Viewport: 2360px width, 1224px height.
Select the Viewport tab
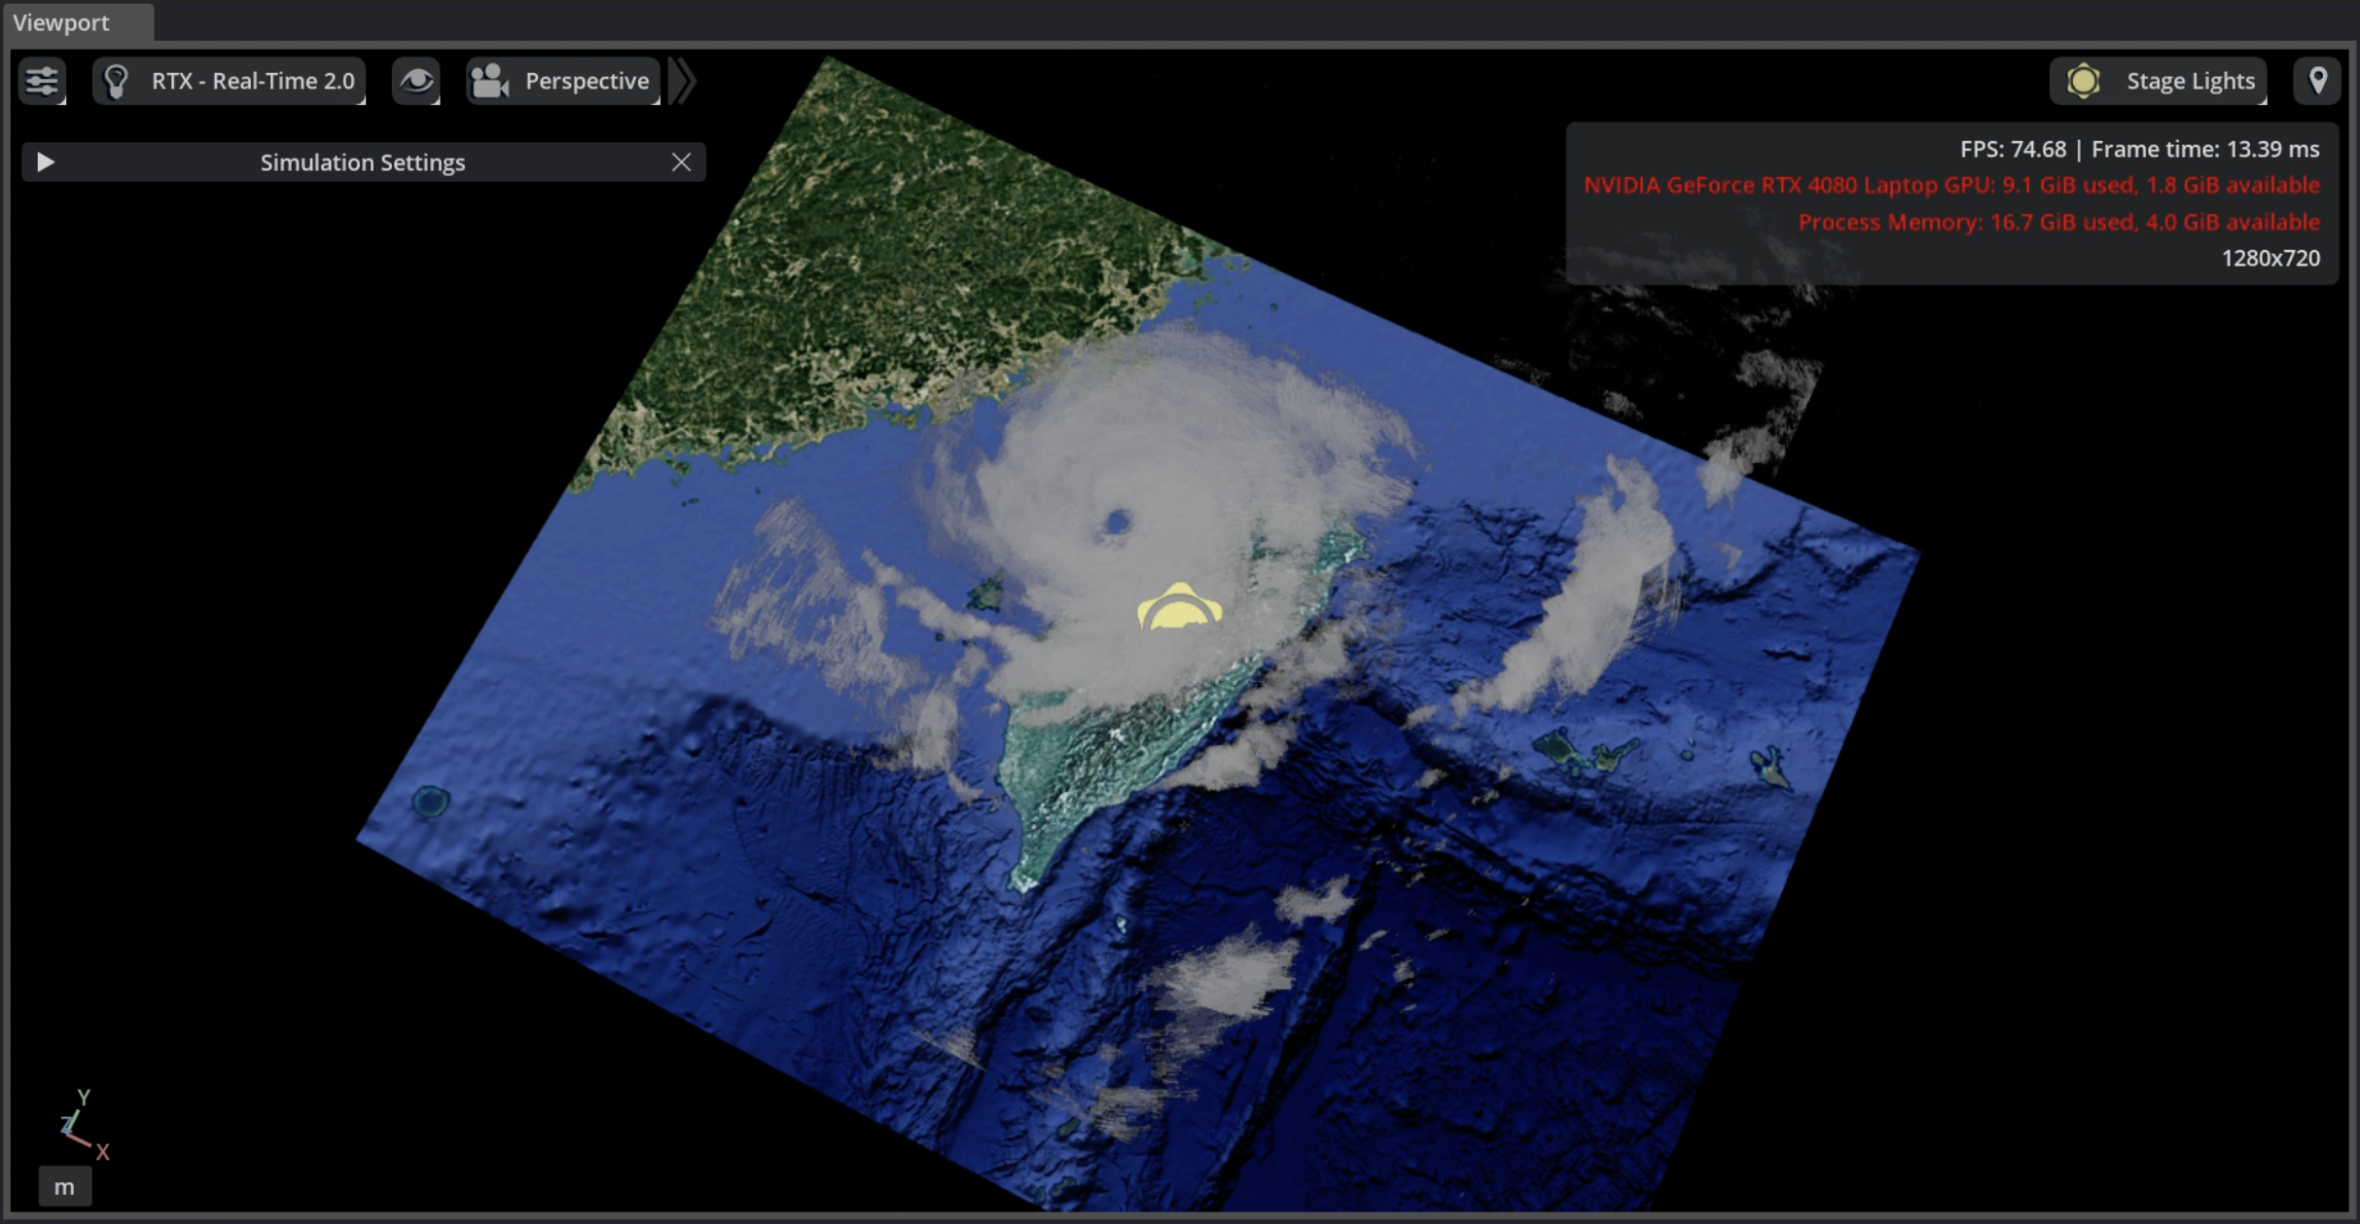point(61,22)
